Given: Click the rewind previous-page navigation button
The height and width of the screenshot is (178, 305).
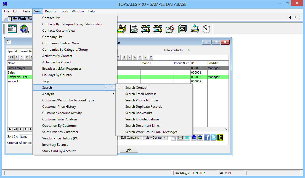Looking at the screenshot, I should pyautogui.click(x=15, y=129).
